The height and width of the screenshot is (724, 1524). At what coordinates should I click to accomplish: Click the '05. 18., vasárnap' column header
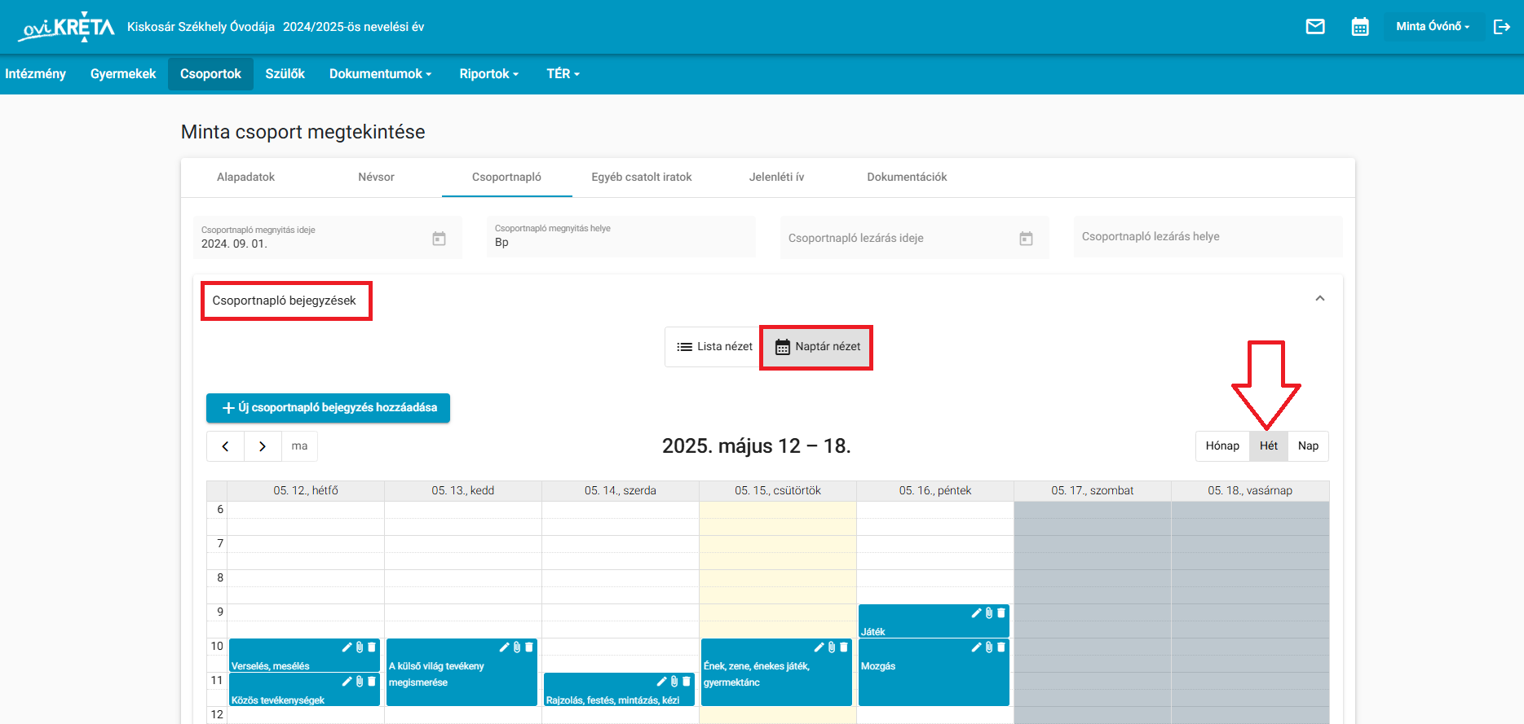[x=1250, y=491]
